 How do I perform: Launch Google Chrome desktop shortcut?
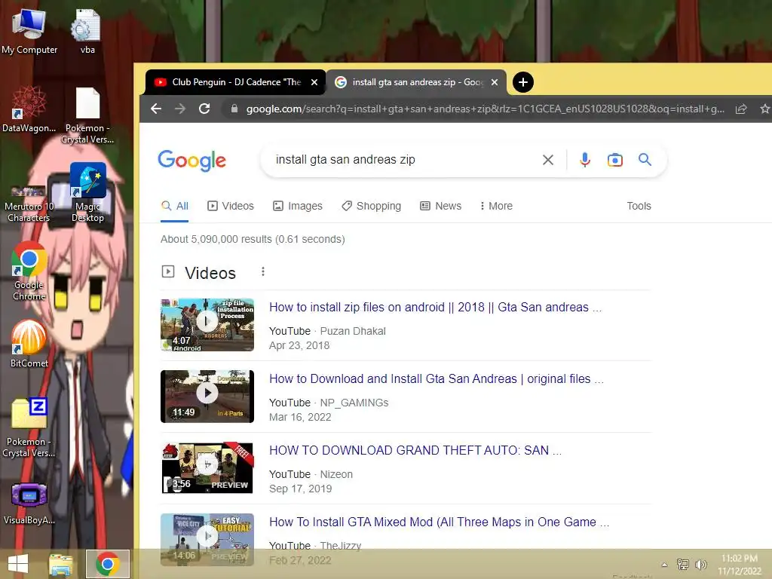[x=29, y=271]
